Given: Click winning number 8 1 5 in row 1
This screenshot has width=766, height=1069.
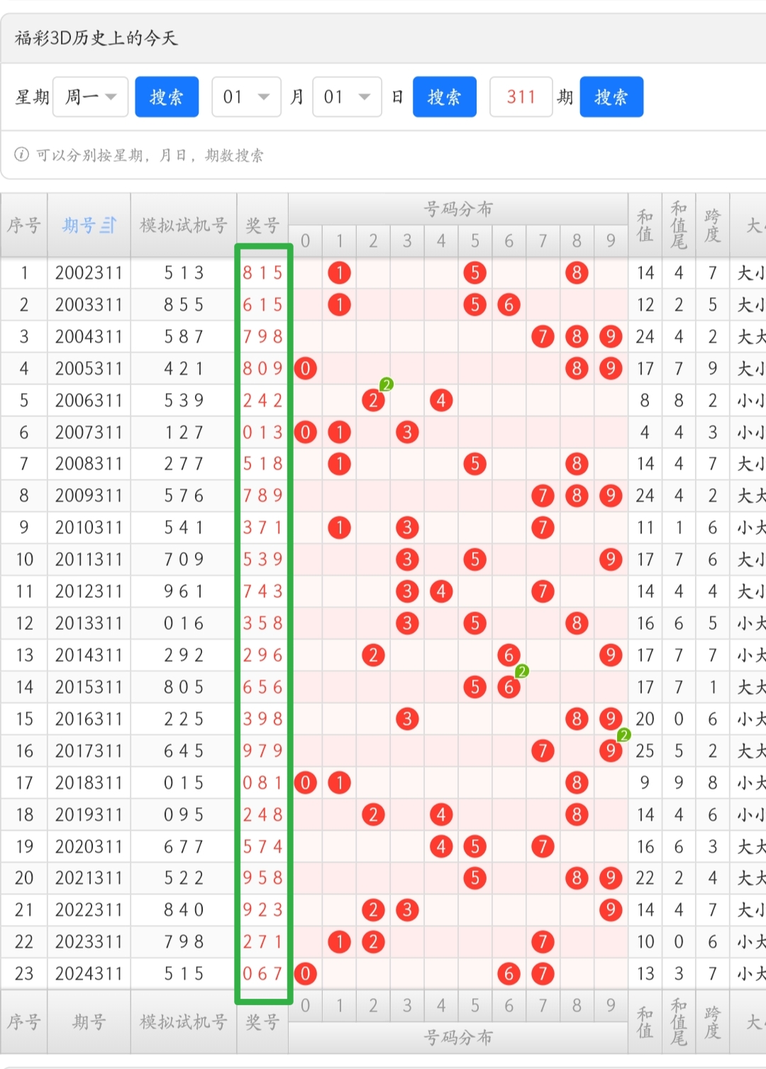Looking at the screenshot, I should tap(262, 273).
